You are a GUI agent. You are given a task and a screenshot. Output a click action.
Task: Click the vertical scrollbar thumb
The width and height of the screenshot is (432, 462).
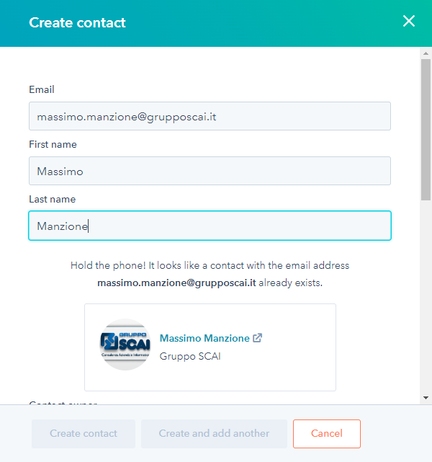pyautogui.click(x=426, y=130)
